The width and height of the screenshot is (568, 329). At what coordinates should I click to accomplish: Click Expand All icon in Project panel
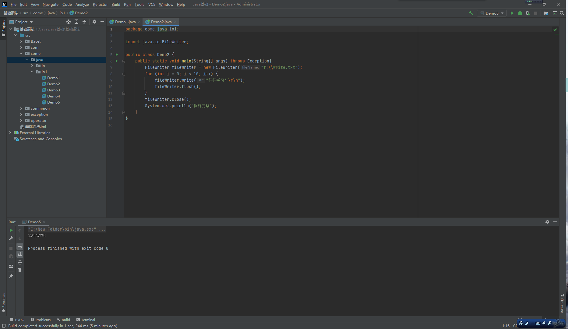click(76, 22)
